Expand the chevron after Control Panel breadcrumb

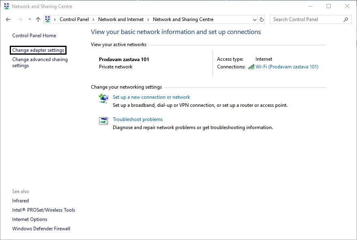pyautogui.click(x=93, y=19)
